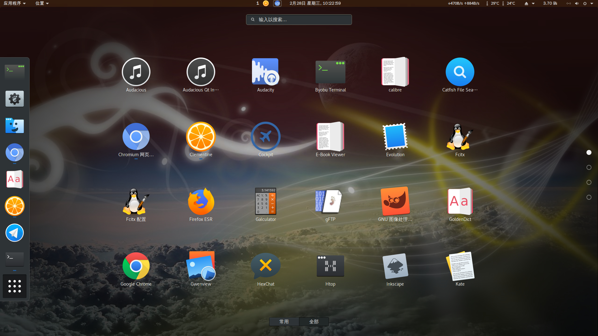Screen dimensions: 598x336
Task: Click the Show Applications grid button in dock
Action: click(x=15, y=286)
